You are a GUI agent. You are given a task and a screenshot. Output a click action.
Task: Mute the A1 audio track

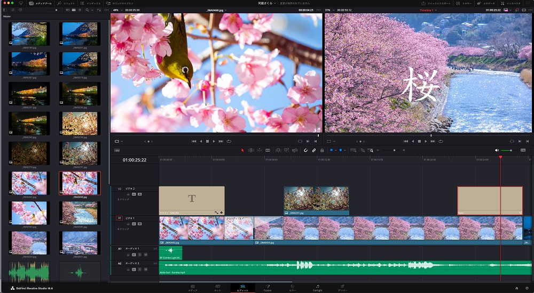[x=145, y=255]
